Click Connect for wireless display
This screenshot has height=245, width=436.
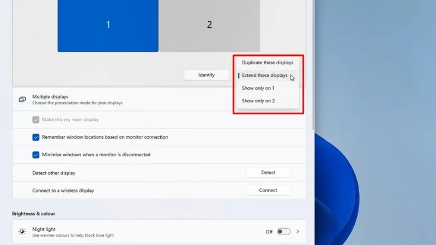coord(268,190)
